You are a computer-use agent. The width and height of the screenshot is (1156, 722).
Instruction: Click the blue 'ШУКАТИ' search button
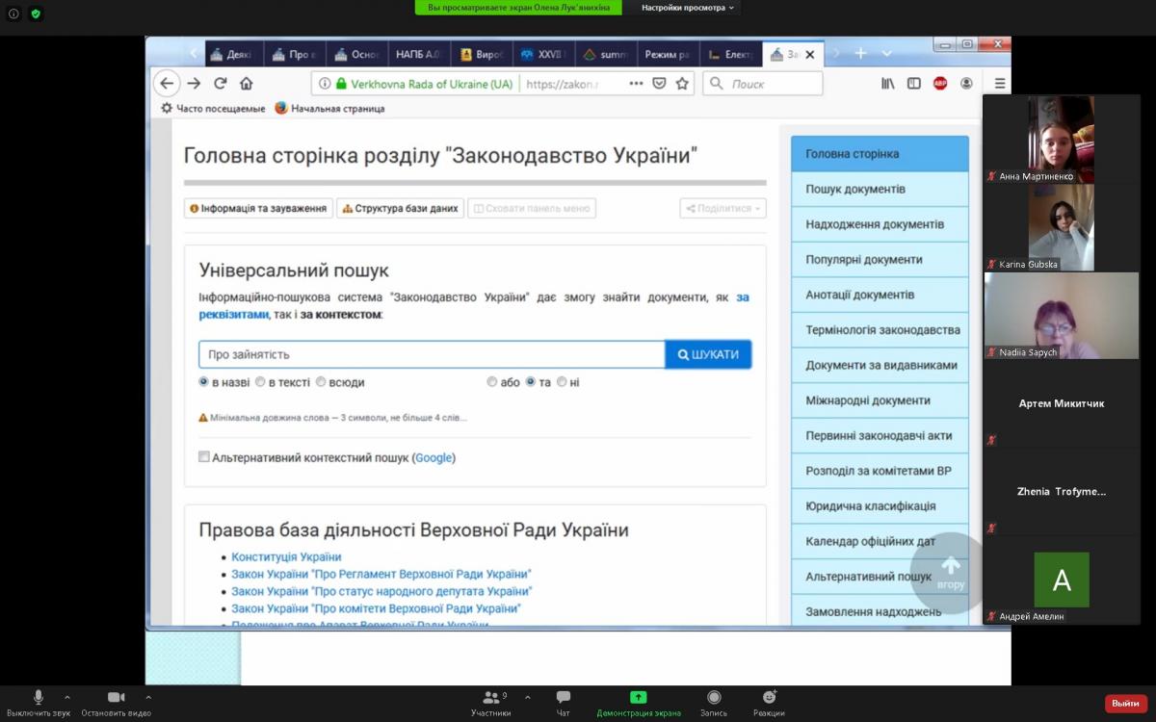[x=708, y=354]
